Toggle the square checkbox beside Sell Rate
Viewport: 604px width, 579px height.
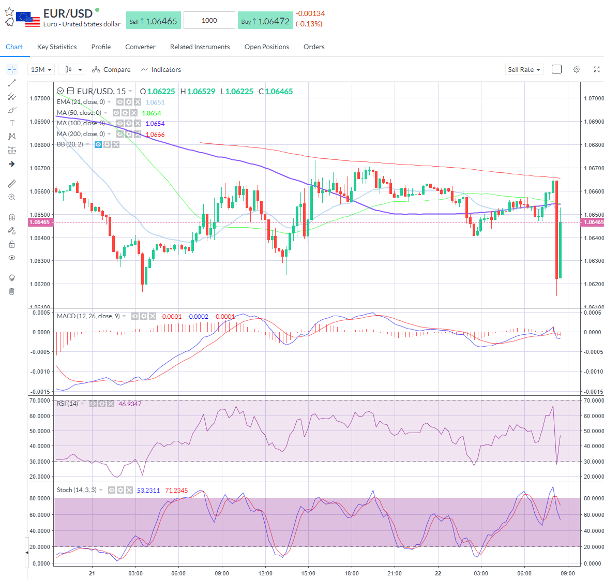point(556,69)
